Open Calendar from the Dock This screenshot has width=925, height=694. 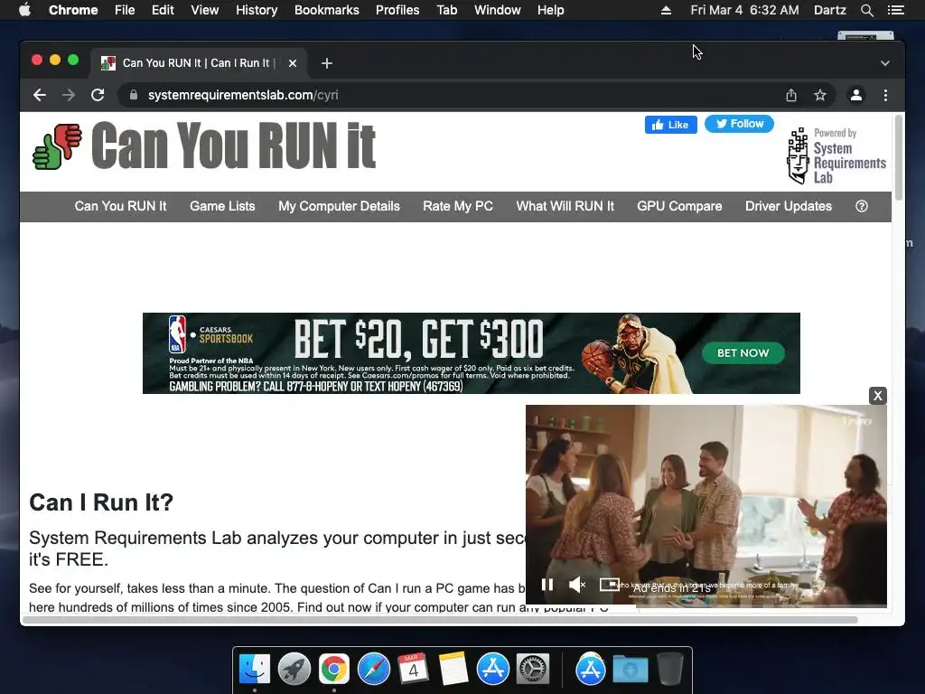(413, 670)
